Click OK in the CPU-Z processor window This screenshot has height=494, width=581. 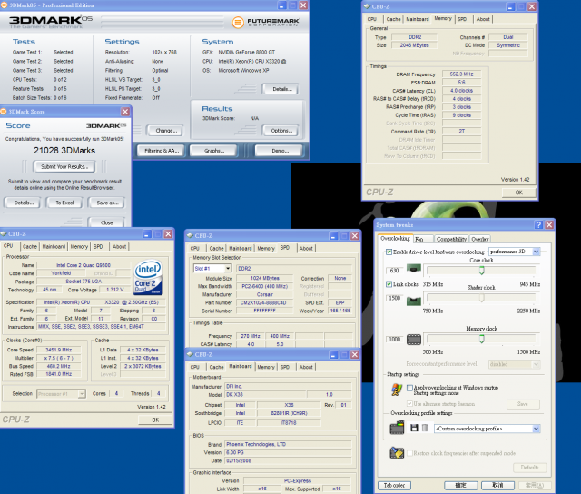[155, 420]
